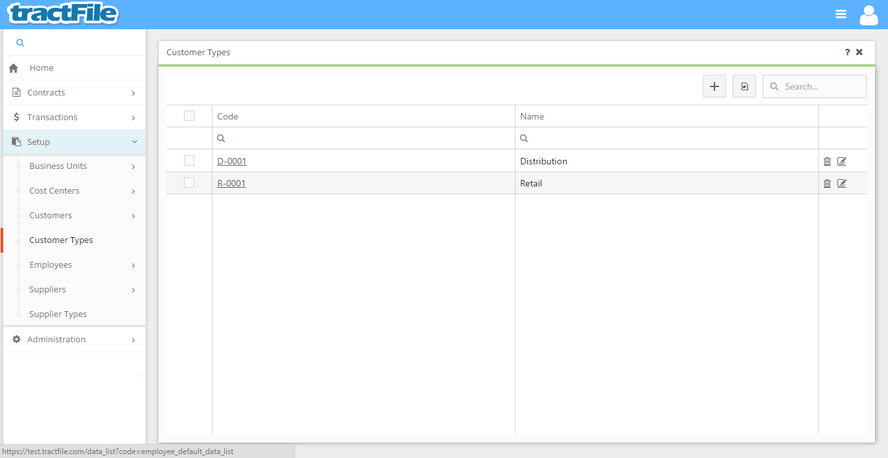The height and width of the screenshot is (458, 888).
Task: Delete the Retail row using trash icon
Action: [827, 183]
